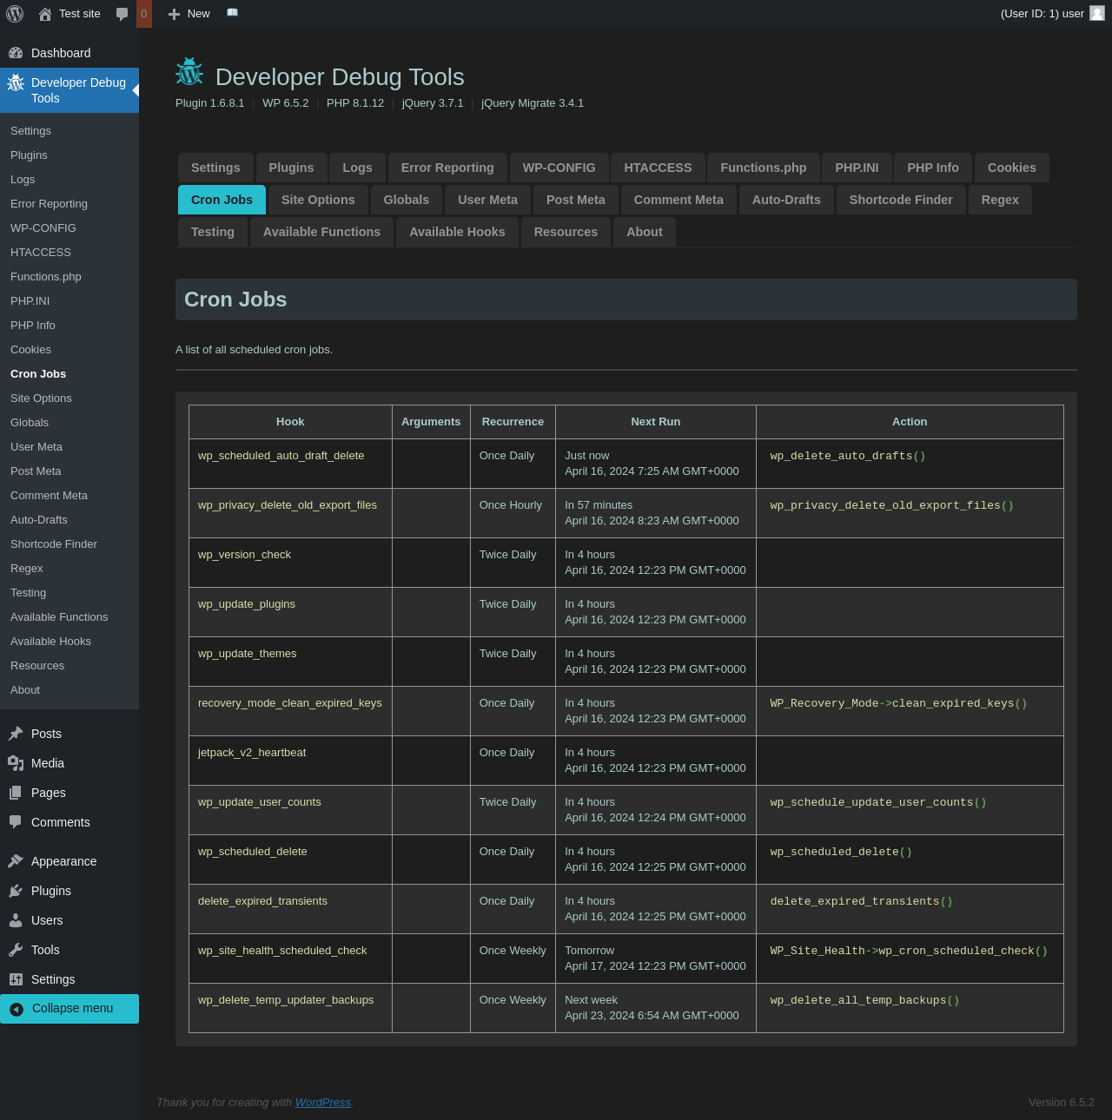Click the Dashboard gauge icon in sidebar
Viewport: 1112px width, 1120px height.
(16, 53)
